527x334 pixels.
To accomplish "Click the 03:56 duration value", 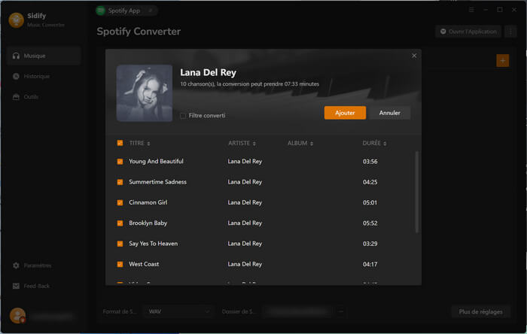I will 370,162.
